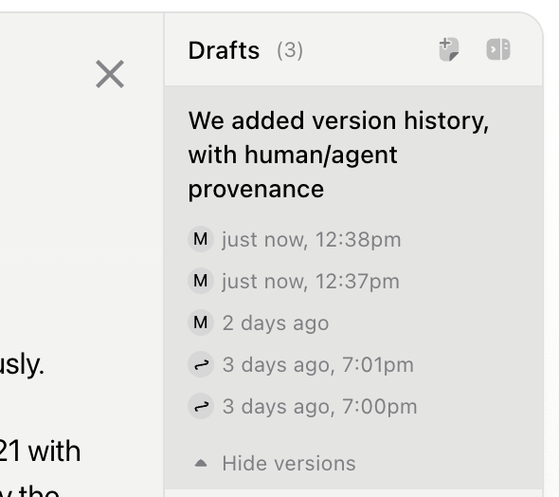This screenshot has width=559, height=497.
Task: Click the Drafts panel heading
Action: [x=224, y=50]
